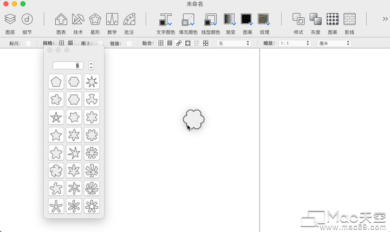Click the point count stepper arrows
Image resolution: width=390 pixels, height=232 pixels.
pyautogui.click(x=91, y=65)
